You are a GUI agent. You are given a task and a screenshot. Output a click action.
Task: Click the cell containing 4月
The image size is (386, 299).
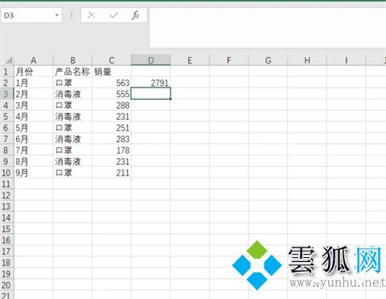[33, 117]
